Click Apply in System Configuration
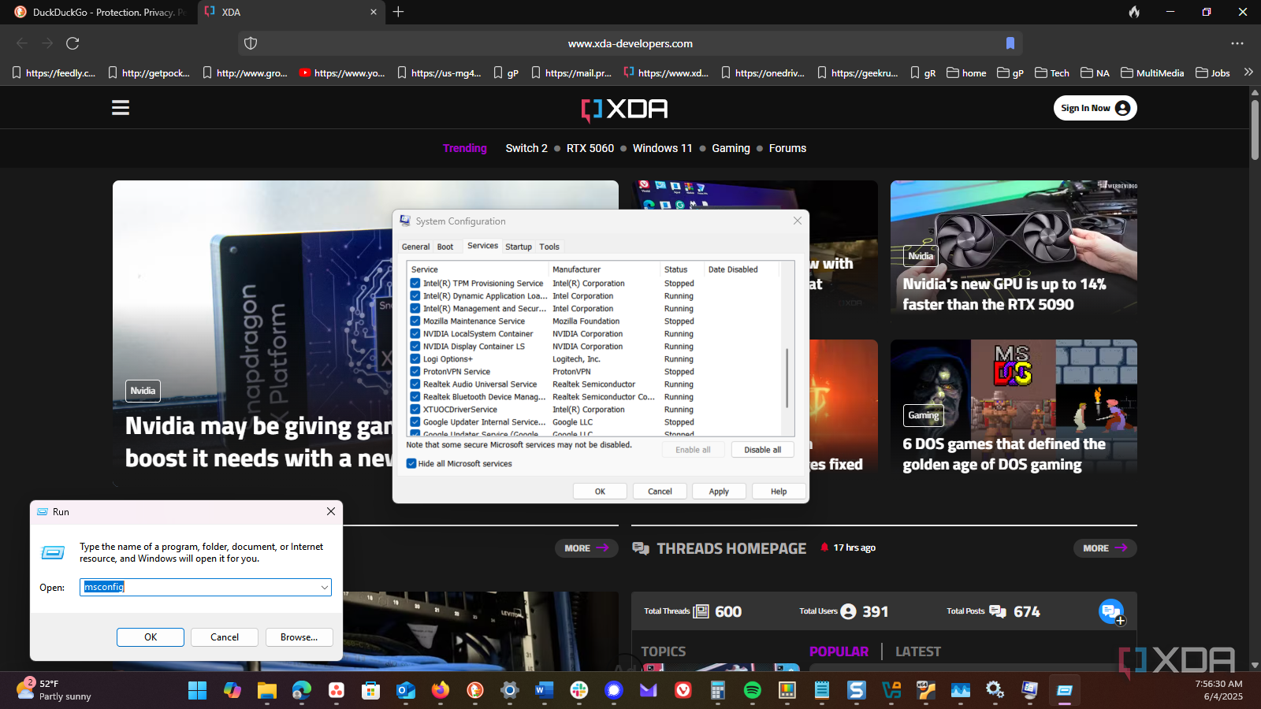The height and width of the screenshot is (709, 1261). pyautogui.click(x=719, y=492)
